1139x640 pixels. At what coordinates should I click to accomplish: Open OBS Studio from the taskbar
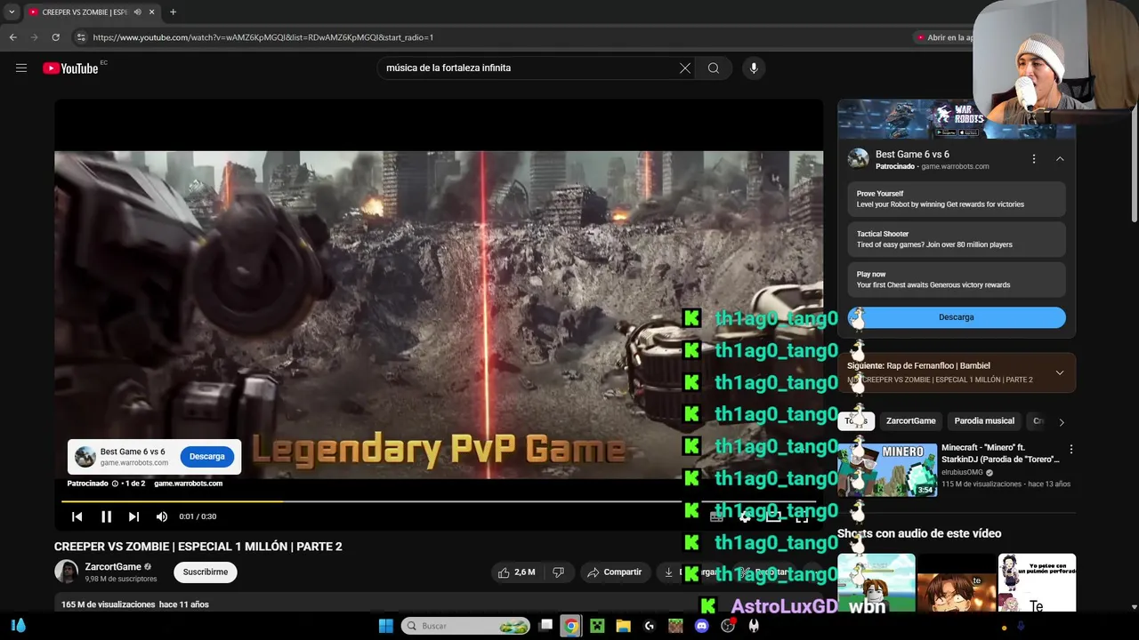[728, 626]
